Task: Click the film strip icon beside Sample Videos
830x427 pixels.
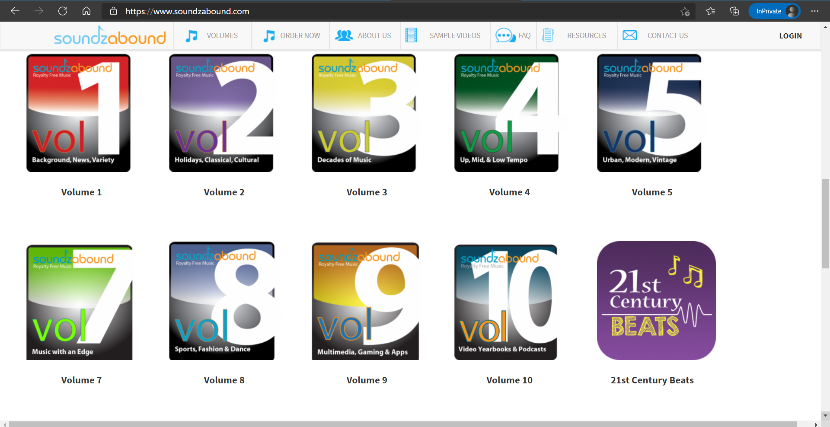Action: click(x=411, y=35)
